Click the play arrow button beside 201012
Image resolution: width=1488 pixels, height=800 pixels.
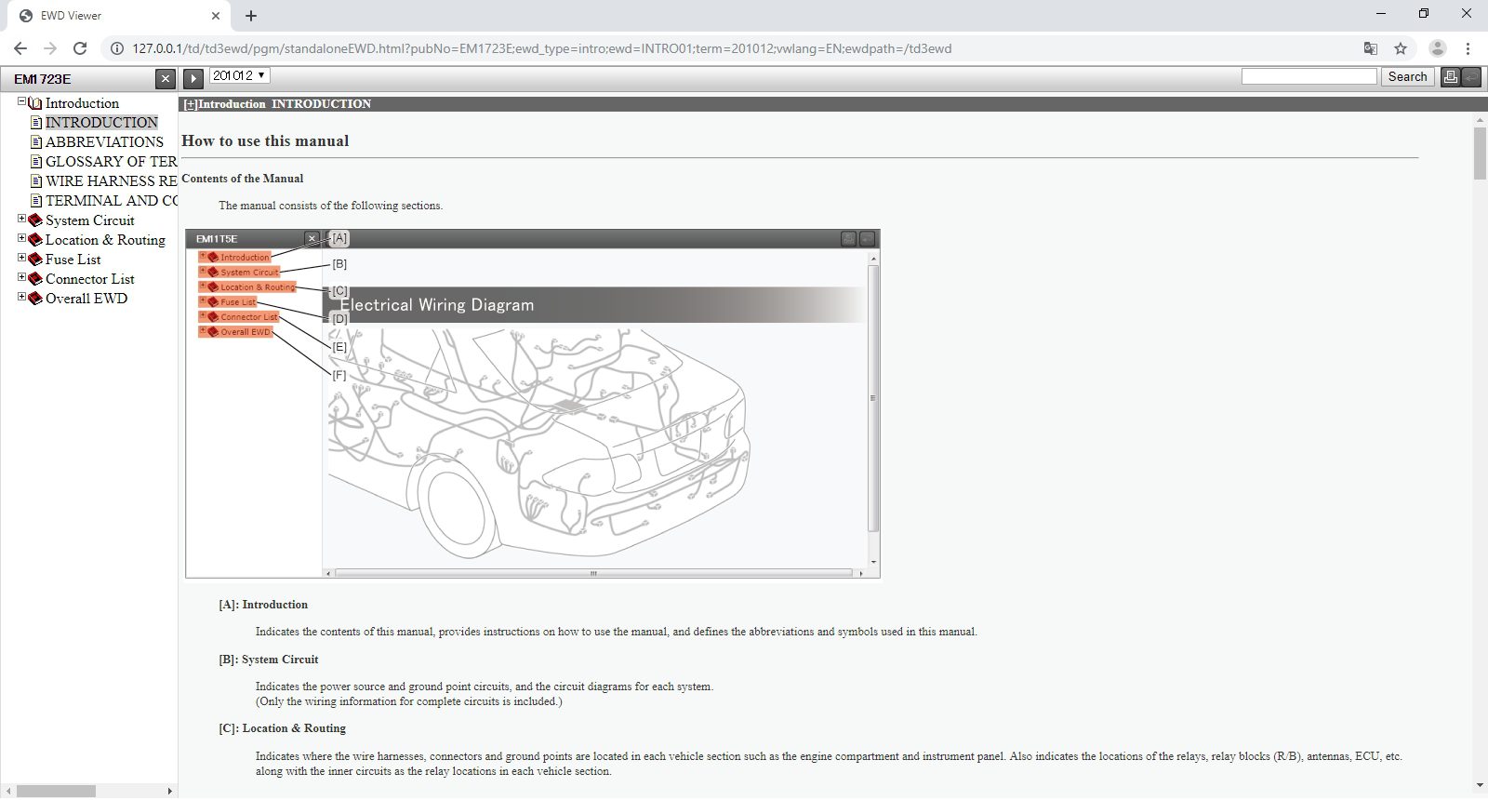click(x=193, y=79)
